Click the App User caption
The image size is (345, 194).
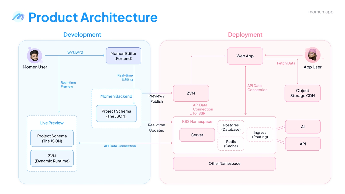point(313,67)
